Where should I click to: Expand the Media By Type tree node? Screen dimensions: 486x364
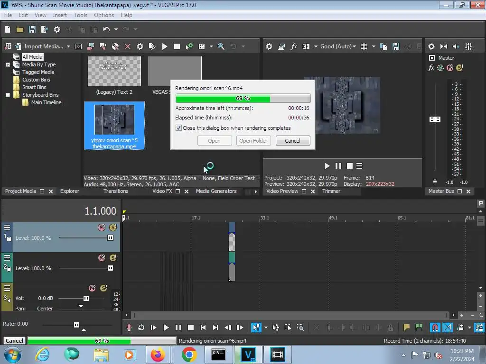[x=8, y=64]
